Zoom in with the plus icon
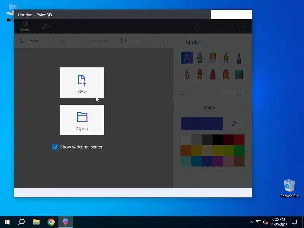The width and height of the screenshot is (304, 228). [x=152, y=41]
